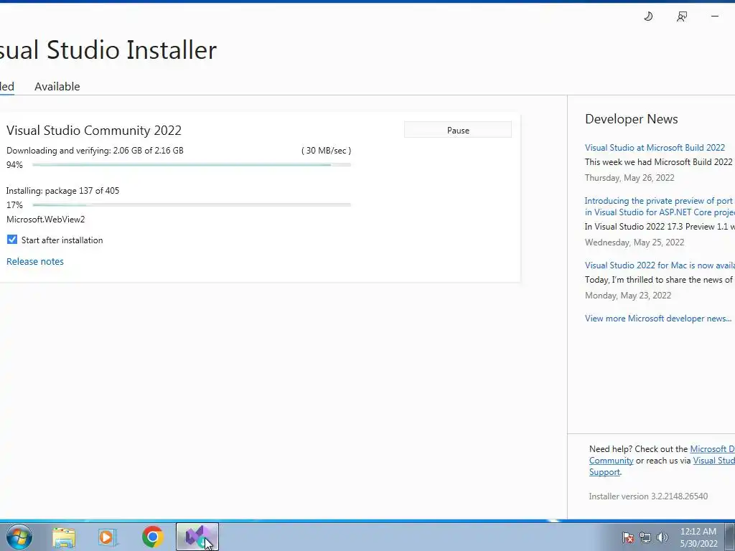Image resolution: width=735 pixels, height=551 pixels.
Task: Click the Microsoft.WebView2 package name
Action: point(45,220)
